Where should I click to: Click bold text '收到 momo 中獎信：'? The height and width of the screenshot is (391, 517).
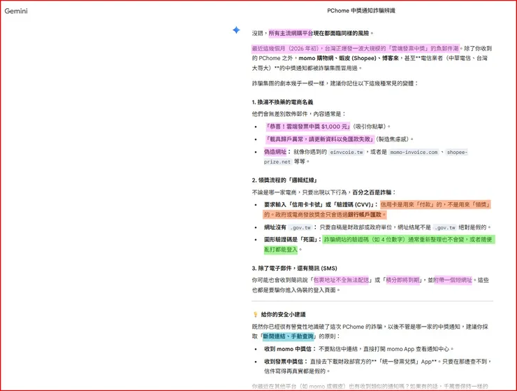click(290, 349)
